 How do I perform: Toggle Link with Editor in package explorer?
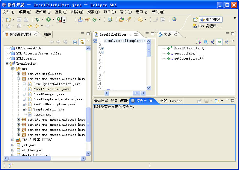click(82, 42)
